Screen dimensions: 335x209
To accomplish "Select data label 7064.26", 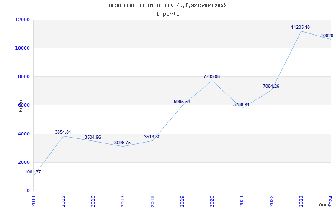I will (x=271, y=87).
